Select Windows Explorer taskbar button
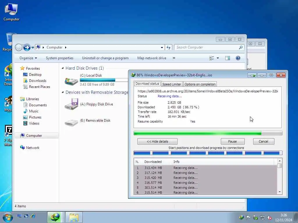 (x=74, y=217)
